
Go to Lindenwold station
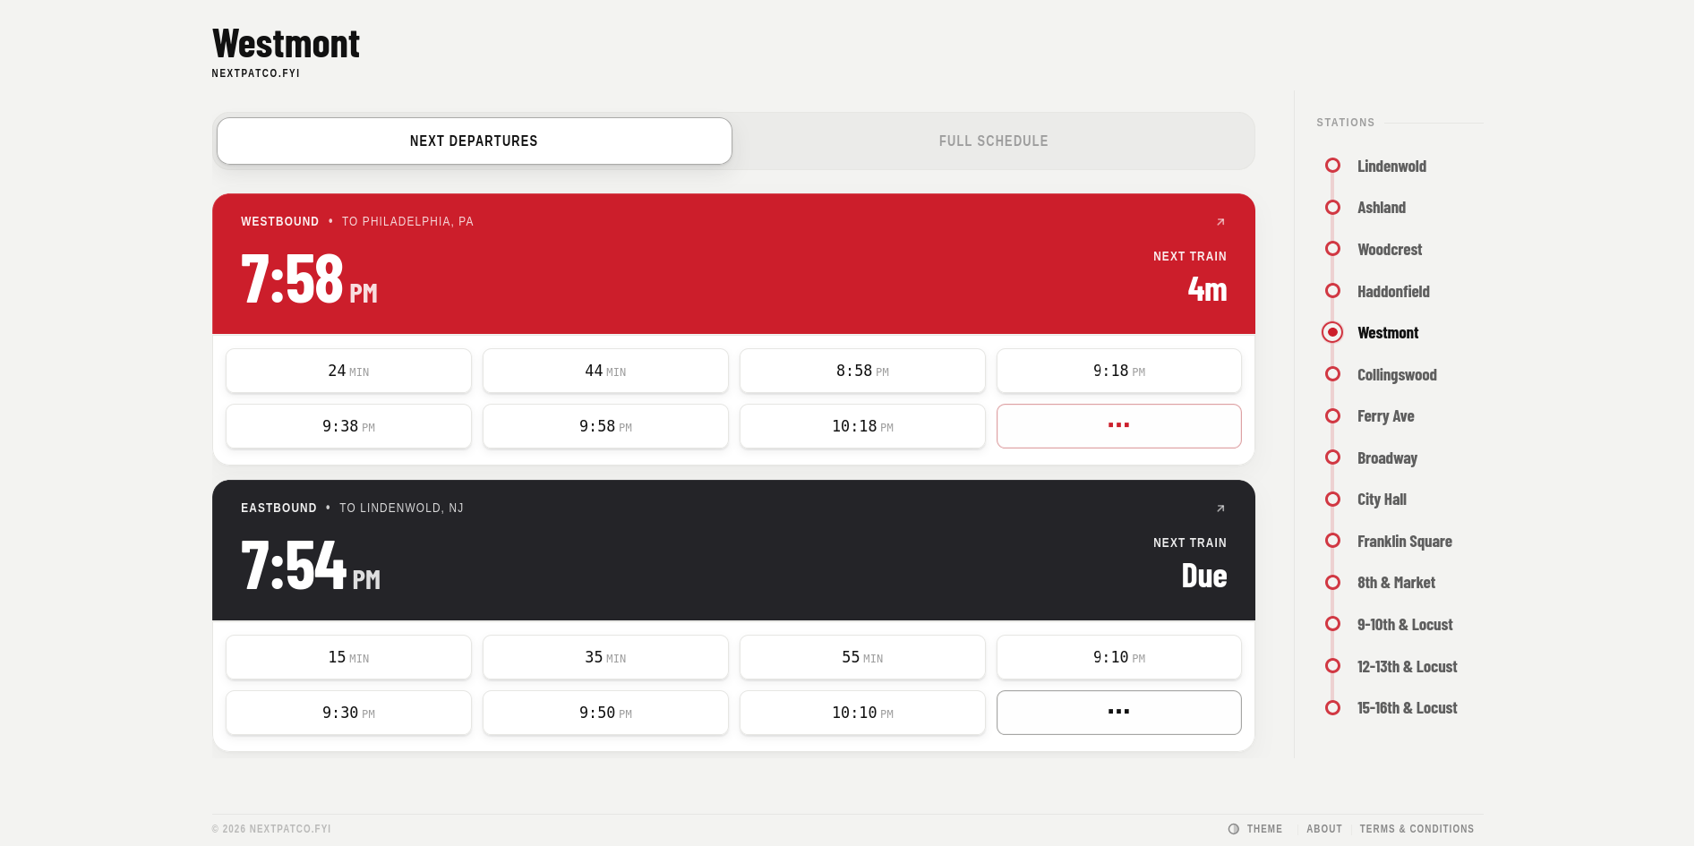[1391, 167]
